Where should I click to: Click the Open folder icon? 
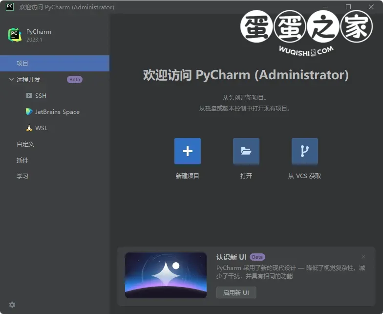[x=246, y=151]
